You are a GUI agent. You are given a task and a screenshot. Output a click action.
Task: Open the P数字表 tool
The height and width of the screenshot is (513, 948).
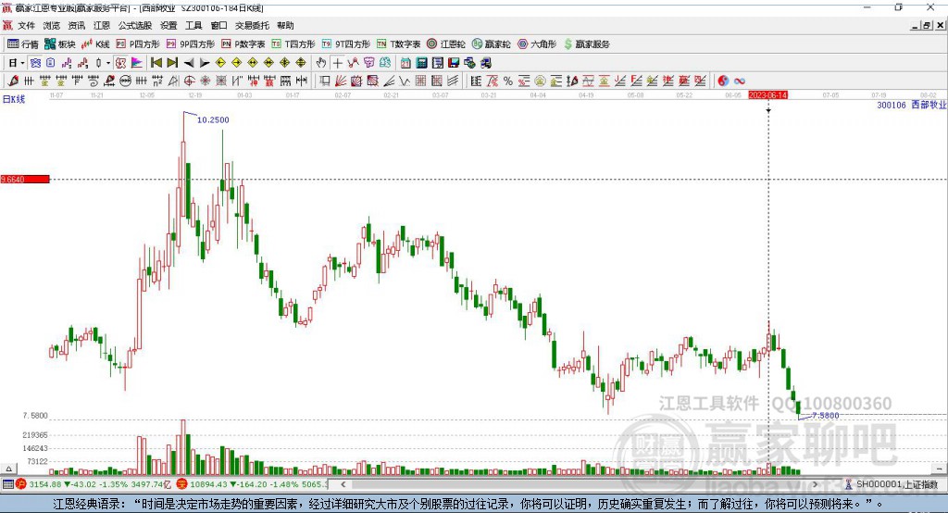[x=243, y=44]
